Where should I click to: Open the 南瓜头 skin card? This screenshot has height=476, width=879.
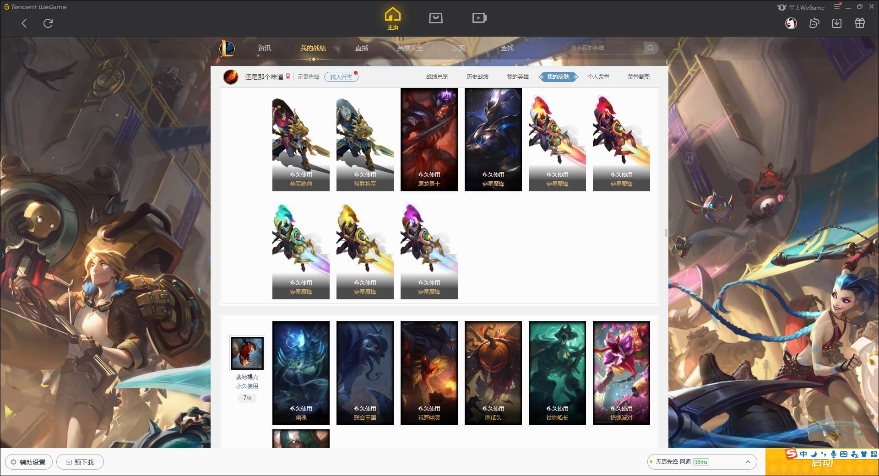[493, 373]
